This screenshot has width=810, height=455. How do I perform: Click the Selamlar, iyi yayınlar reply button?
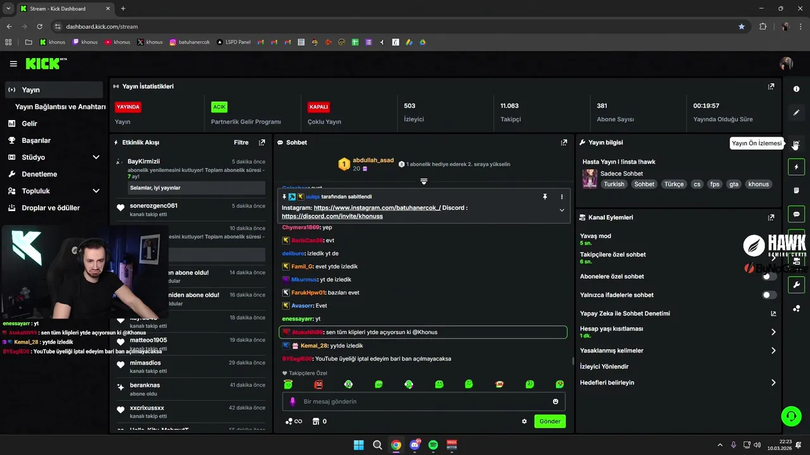pyautogui.click(x=196, y=188)
